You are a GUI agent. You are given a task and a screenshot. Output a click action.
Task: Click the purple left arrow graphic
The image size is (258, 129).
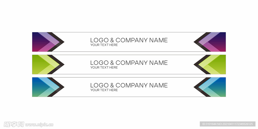48,42
